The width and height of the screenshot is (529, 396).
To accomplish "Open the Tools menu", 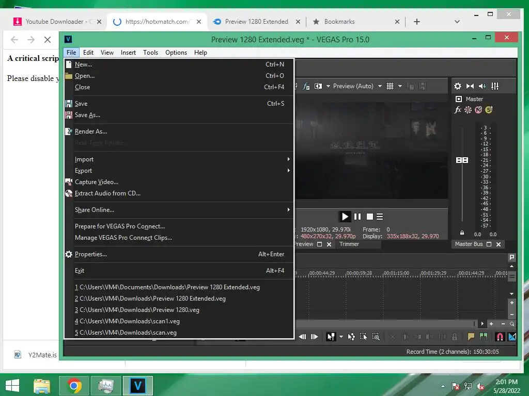I will (150, 53).
